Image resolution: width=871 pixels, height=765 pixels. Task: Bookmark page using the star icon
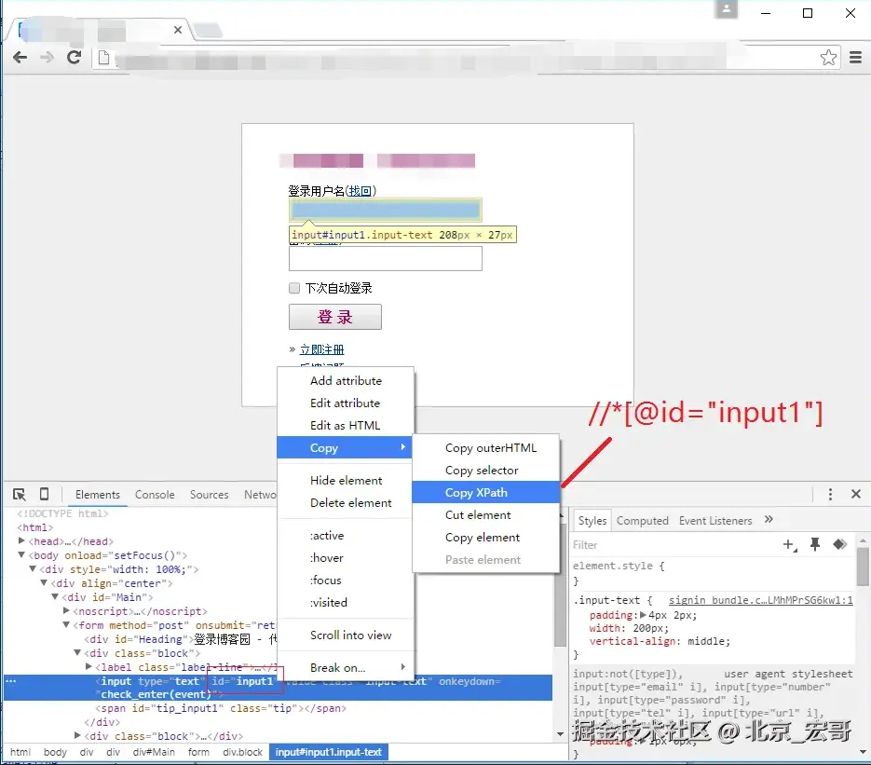click(x=828, y=57)
